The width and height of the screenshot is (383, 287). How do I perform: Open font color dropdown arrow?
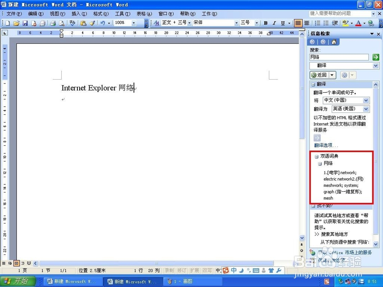click(365, 23)
